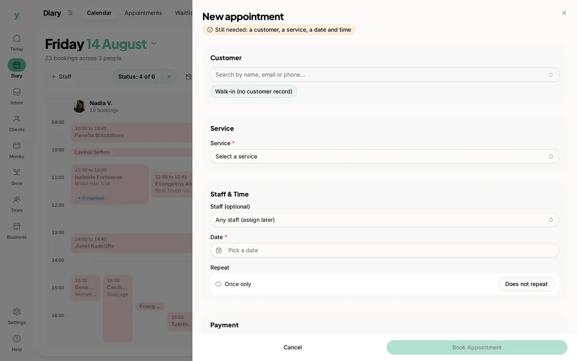Click the Nadia V. staff name

pyautogui.click(x=101, y=103)
